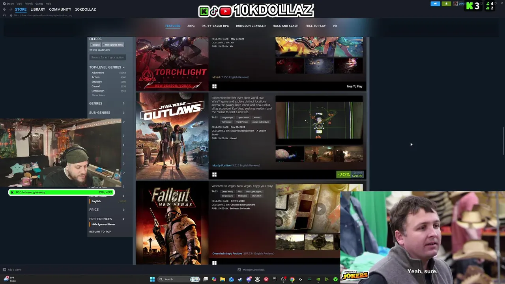Open Steam notifications bell icon
This screenshot has height=284, width=505.
coord(446,4)
